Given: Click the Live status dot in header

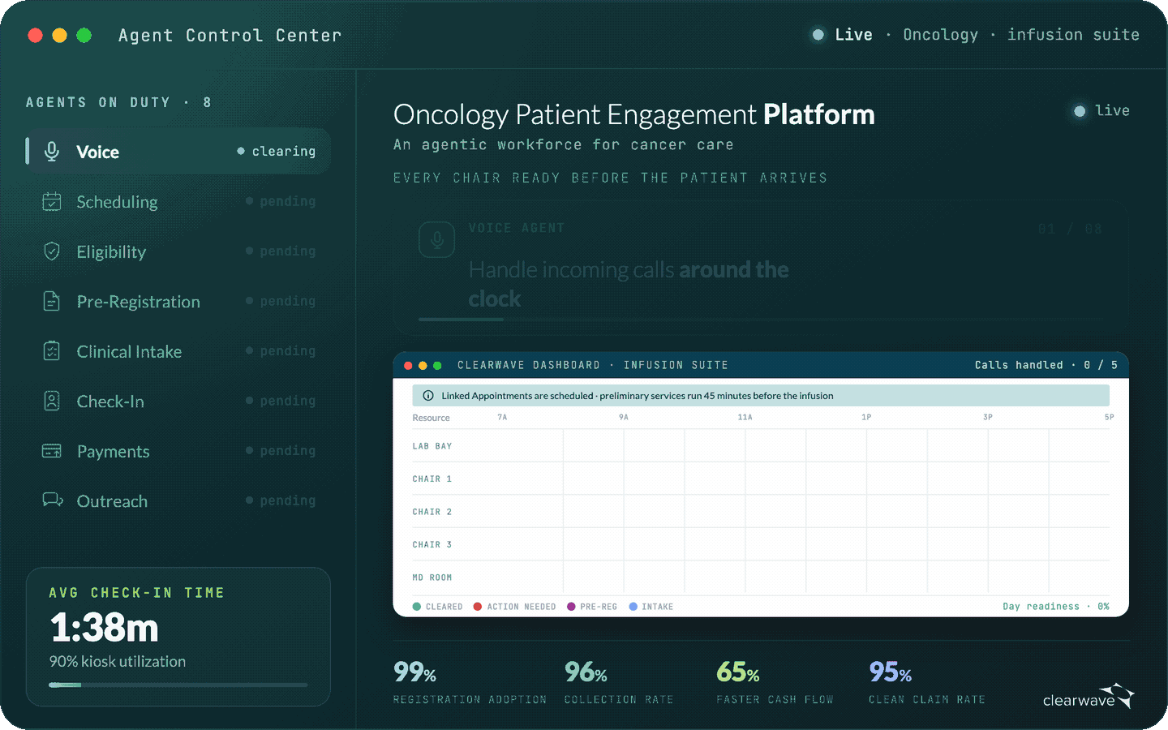Looking at the screenshot, I should [818, 35].
